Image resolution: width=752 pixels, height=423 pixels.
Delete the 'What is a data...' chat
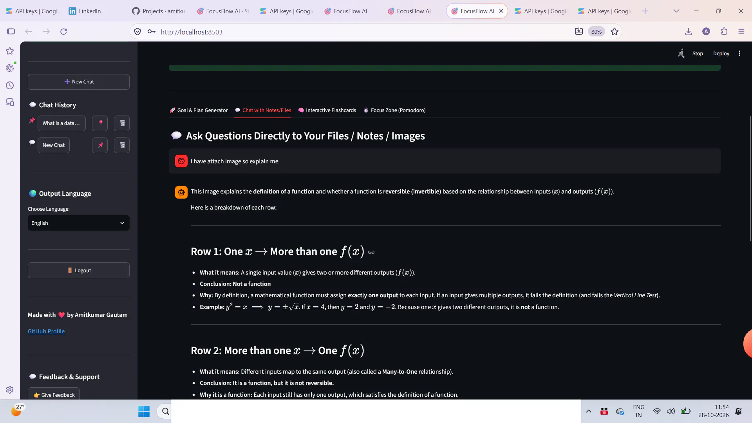[x=122, y=123]
